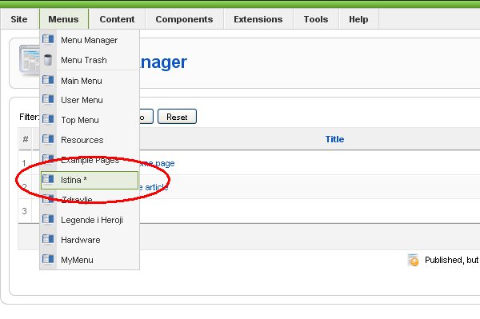Open the Help menu

pos(358,19)
